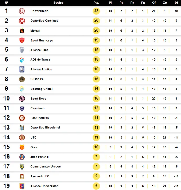Viewport: 181px width, 190px height.
Task: Click the Grau striped shield icon
Action: tap(22, 147)
